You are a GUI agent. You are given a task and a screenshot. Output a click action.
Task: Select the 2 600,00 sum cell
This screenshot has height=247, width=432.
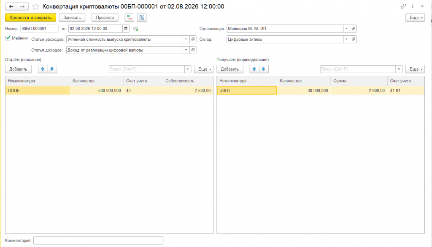tap(359, 90)
